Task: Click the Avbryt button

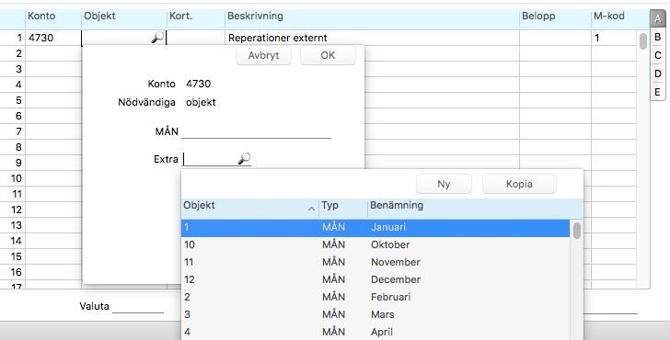Action: (263, 55)
